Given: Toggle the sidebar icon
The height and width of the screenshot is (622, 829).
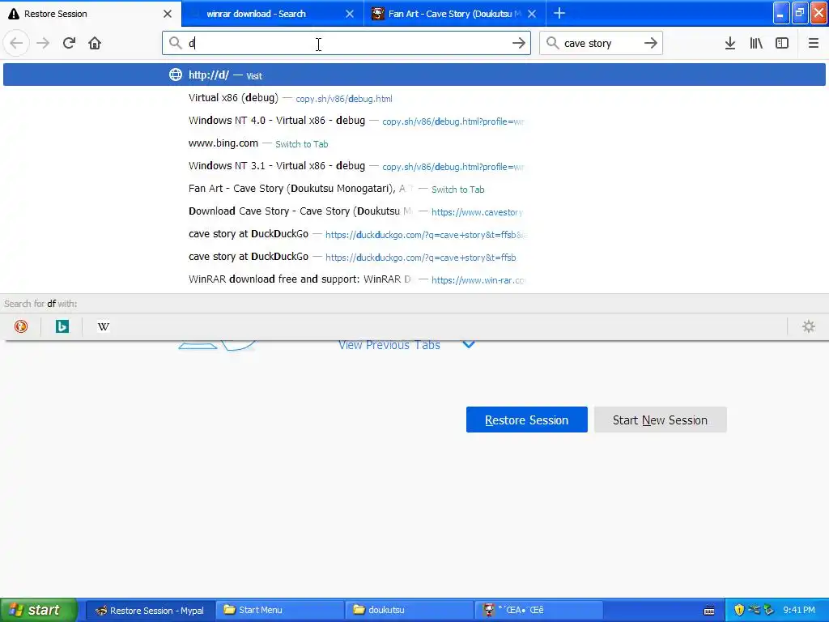Looking at the screenshot, I should (x=782, y=43).
